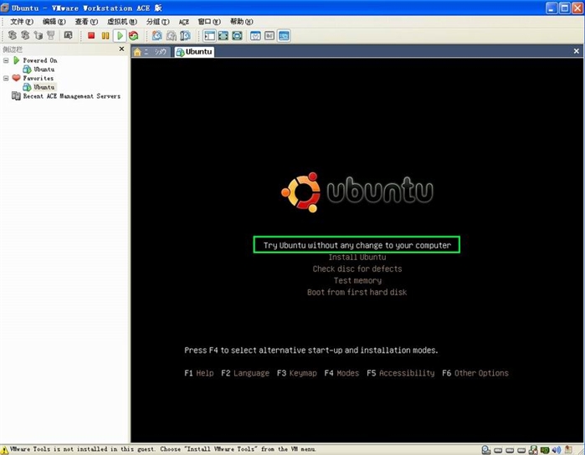Open the message log icon in status bar

pyautogui.click(x=568, y=450)
